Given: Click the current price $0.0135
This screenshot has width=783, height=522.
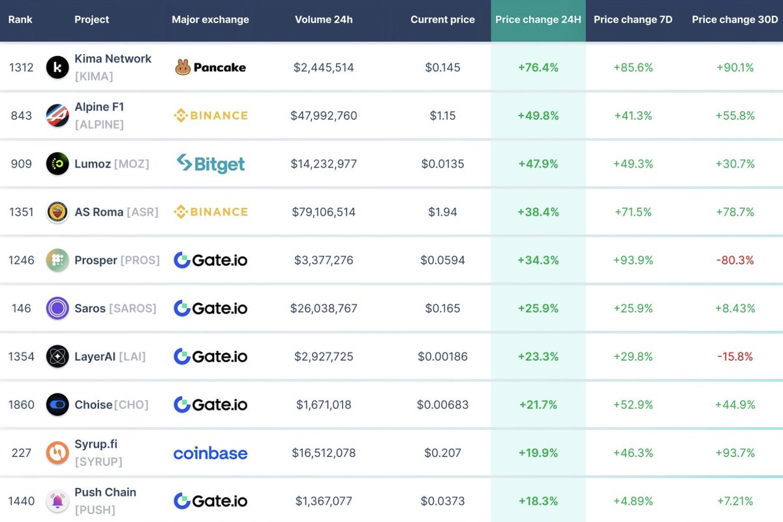Looking at the screenshot, I should pos(442,164).
